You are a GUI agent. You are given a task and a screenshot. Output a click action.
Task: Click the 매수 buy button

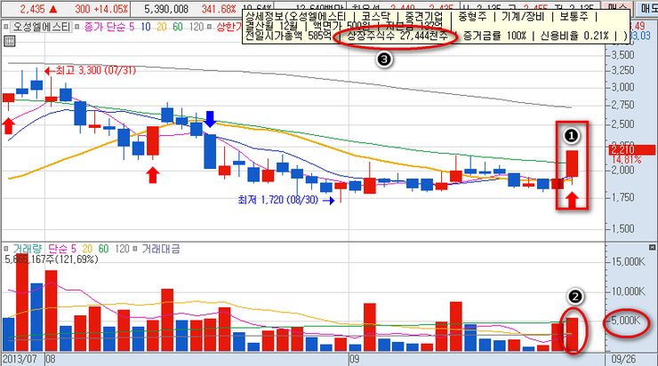tap(617, 8)
